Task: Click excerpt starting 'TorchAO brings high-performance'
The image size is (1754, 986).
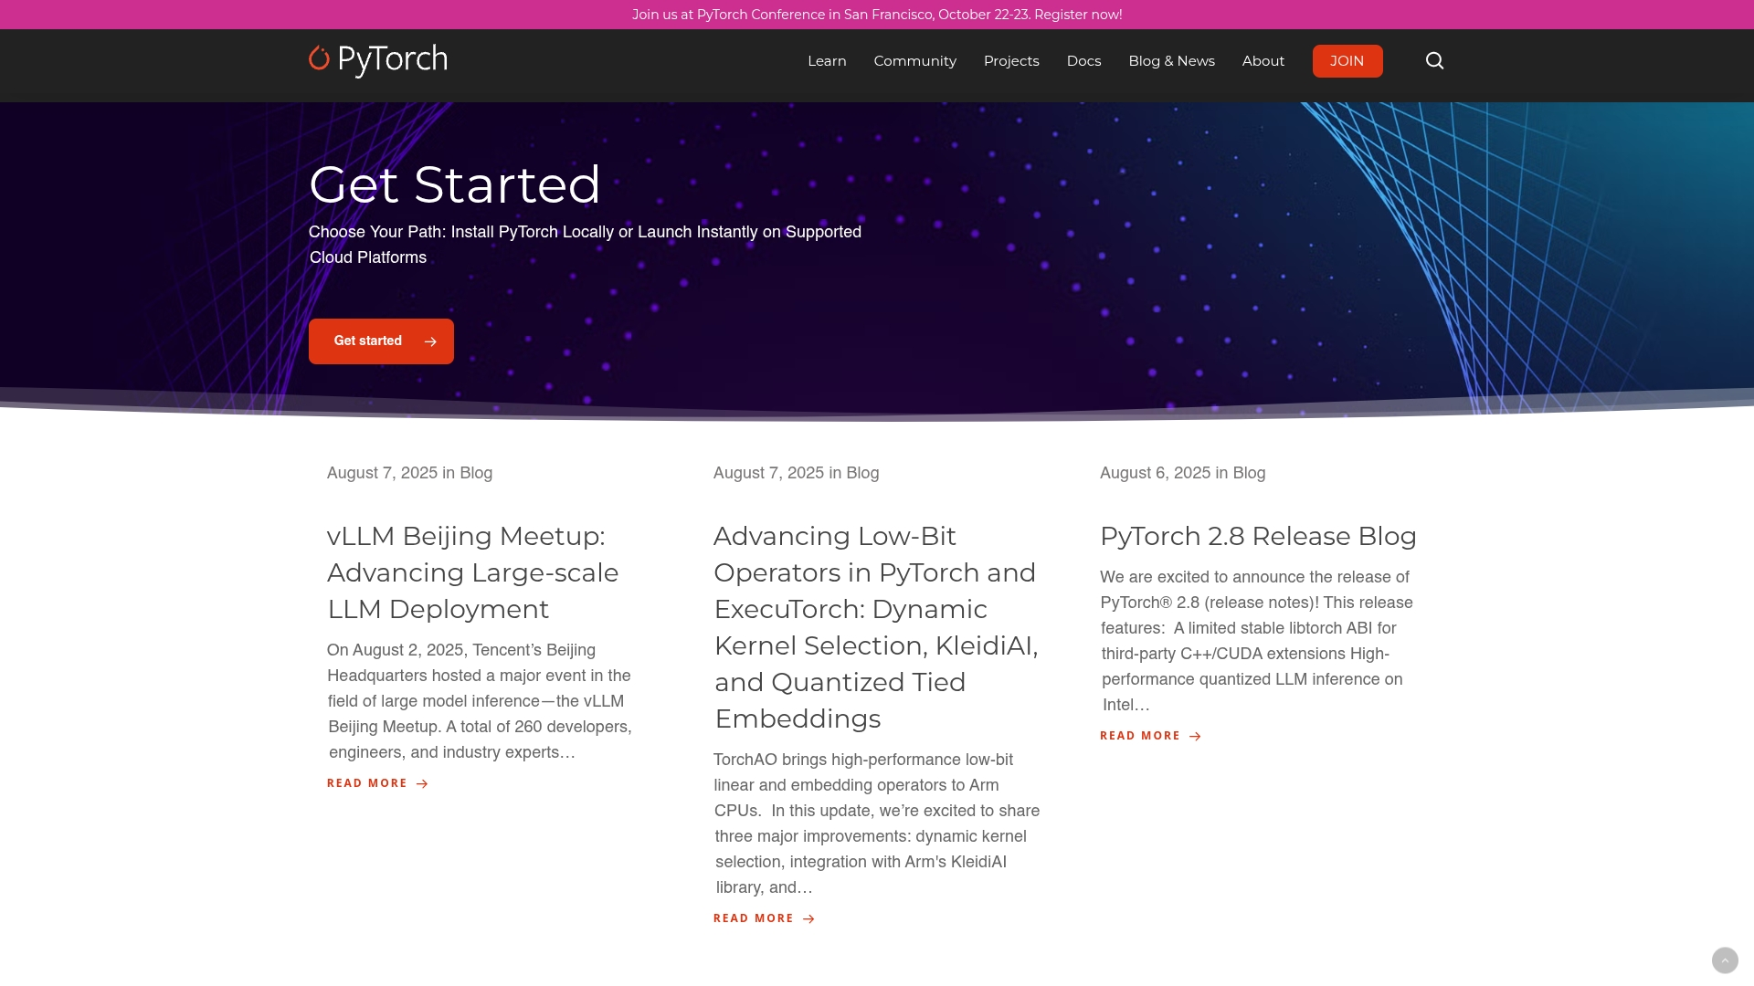Action: tap(877, 823)
